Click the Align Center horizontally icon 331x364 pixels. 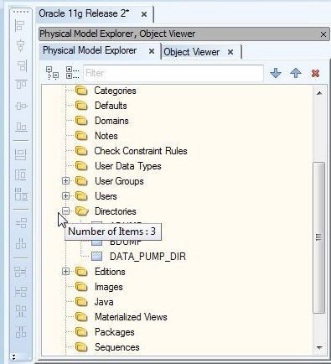tap(20, 46)
